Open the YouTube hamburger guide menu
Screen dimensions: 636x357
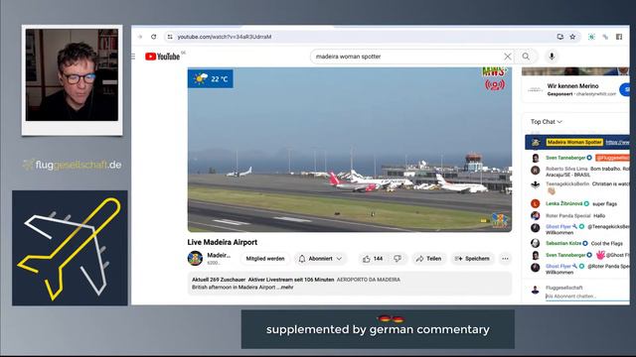[x=133, y=57]
